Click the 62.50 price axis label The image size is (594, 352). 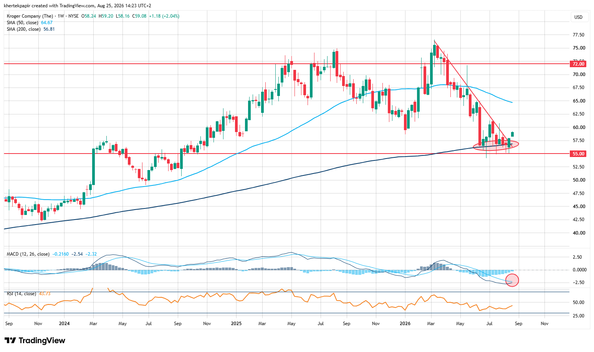click(x=578, y=114)
